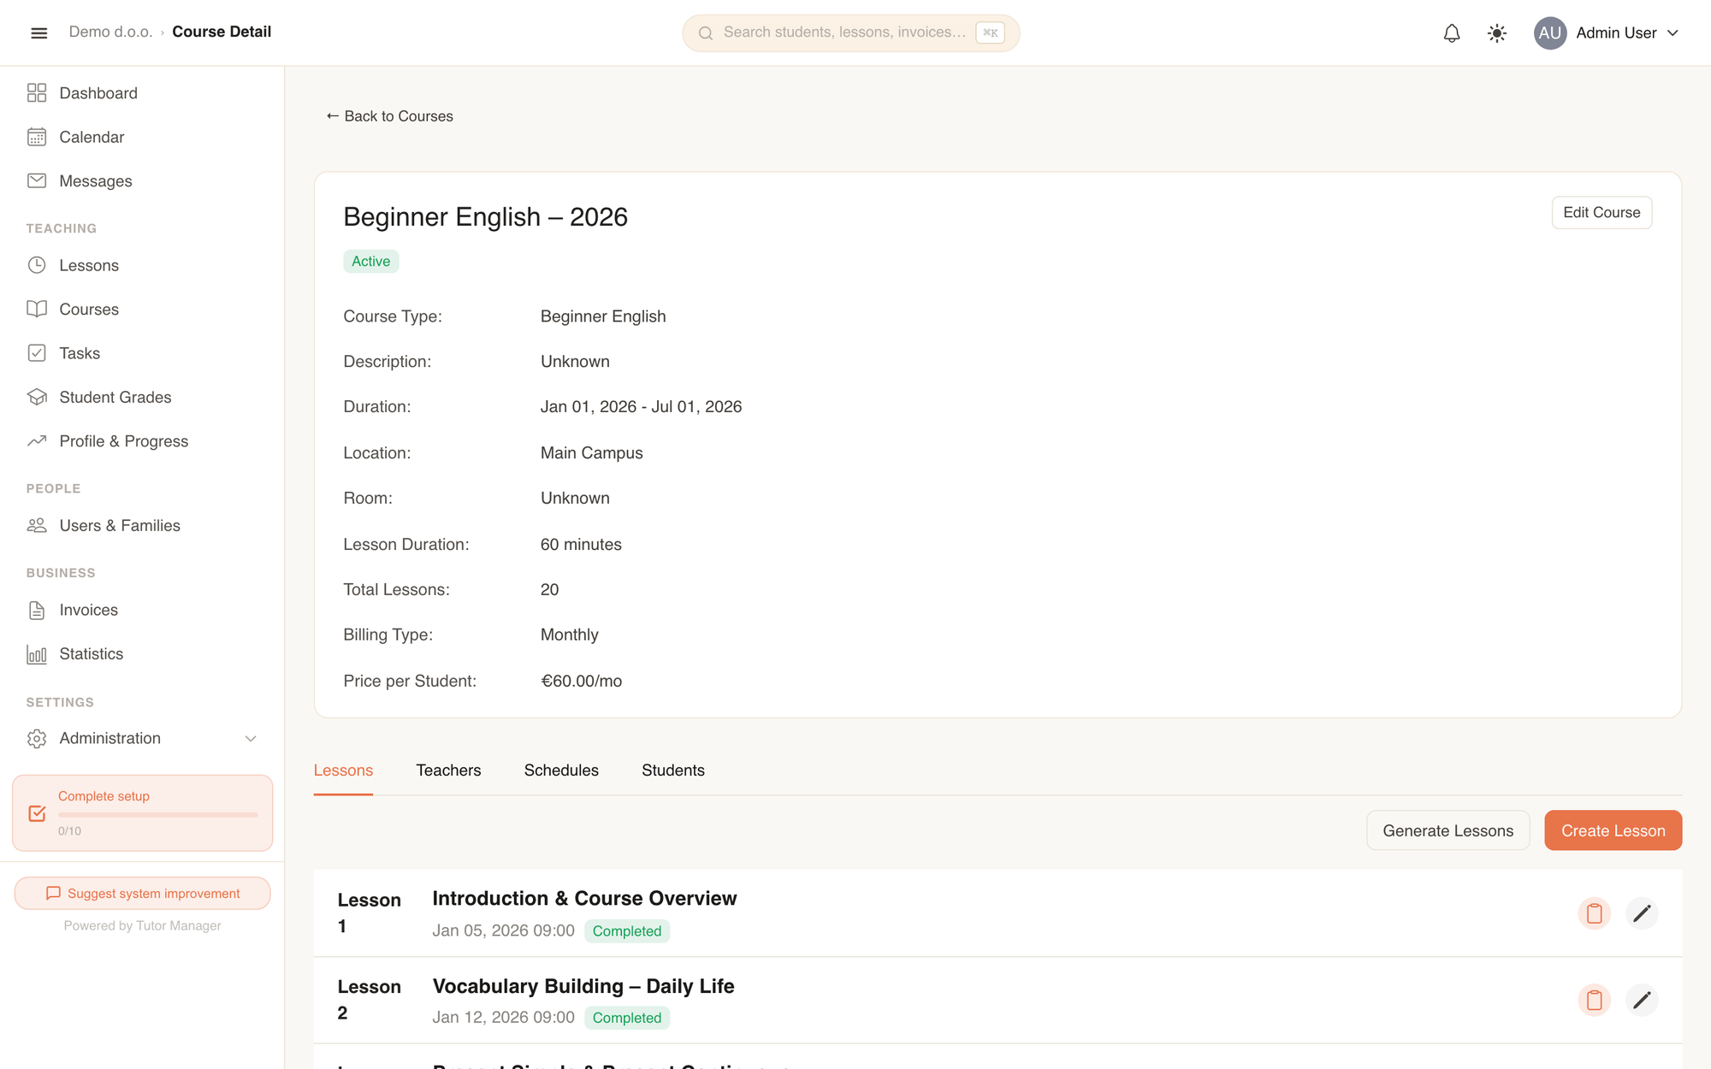
Task: Open Vocabulary Building – Daily Life lesson
Action: 583,986
